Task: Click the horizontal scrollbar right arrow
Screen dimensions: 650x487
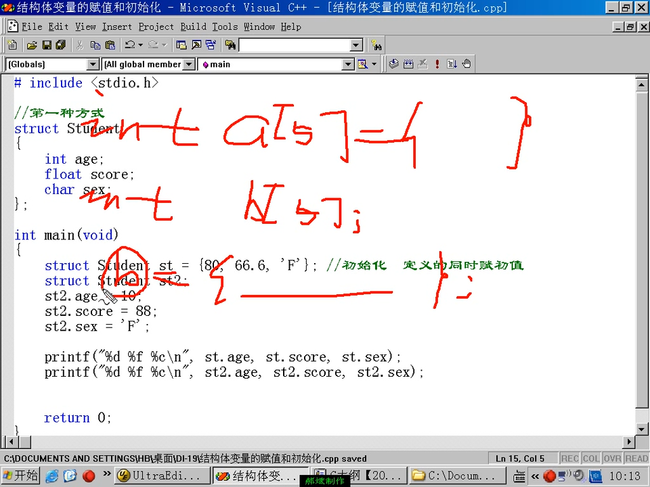Action: (x=629, y=442)
